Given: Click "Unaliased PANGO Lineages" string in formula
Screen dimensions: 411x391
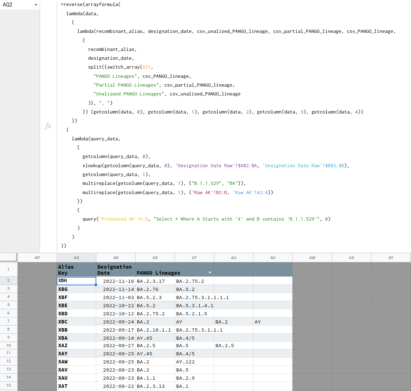Looking at the screenshot, I should (129, 94).
